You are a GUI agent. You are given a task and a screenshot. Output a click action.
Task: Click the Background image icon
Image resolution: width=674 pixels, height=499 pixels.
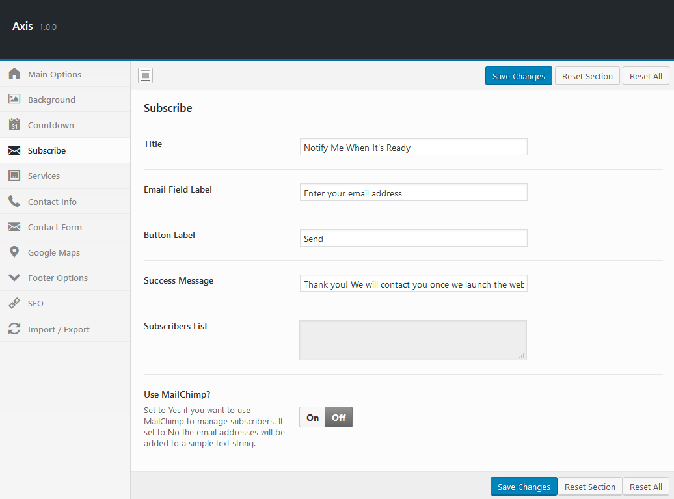tap(14, 100)
